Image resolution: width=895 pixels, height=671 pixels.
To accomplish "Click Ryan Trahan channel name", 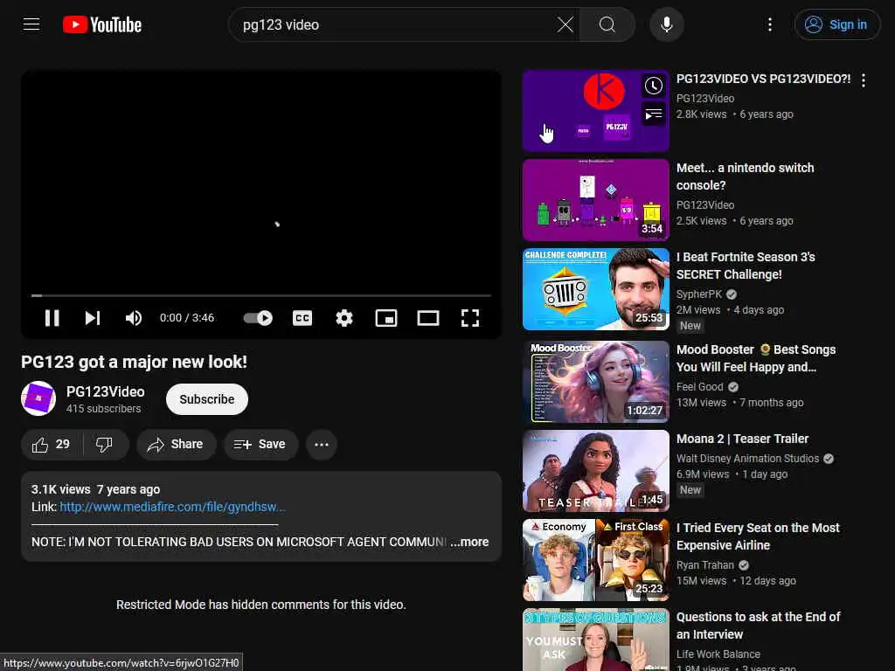I will pyautogui.click(x=705, y=565).
